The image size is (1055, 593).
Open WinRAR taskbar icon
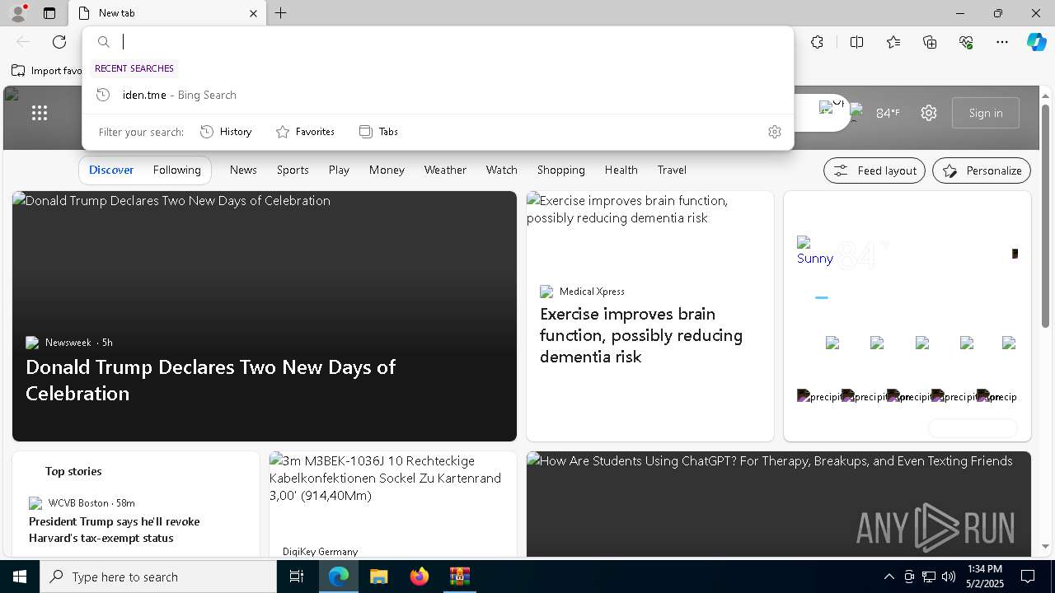(459, 577)
